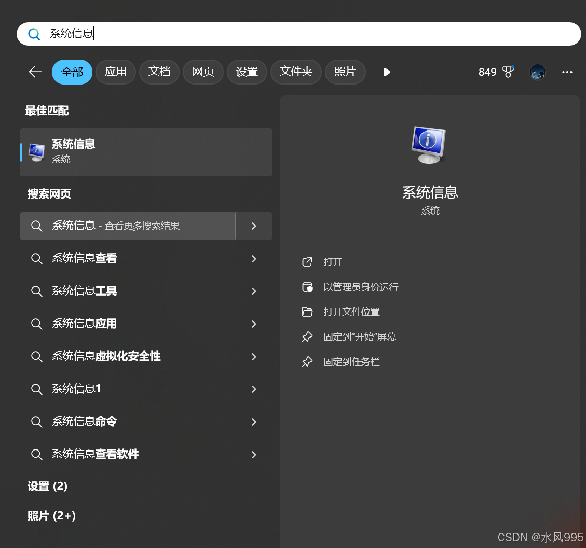The width and height of the screenshot is (586, 548).
Task: Choose 固定到"开始"屏幕
Action: coord(360,336)
